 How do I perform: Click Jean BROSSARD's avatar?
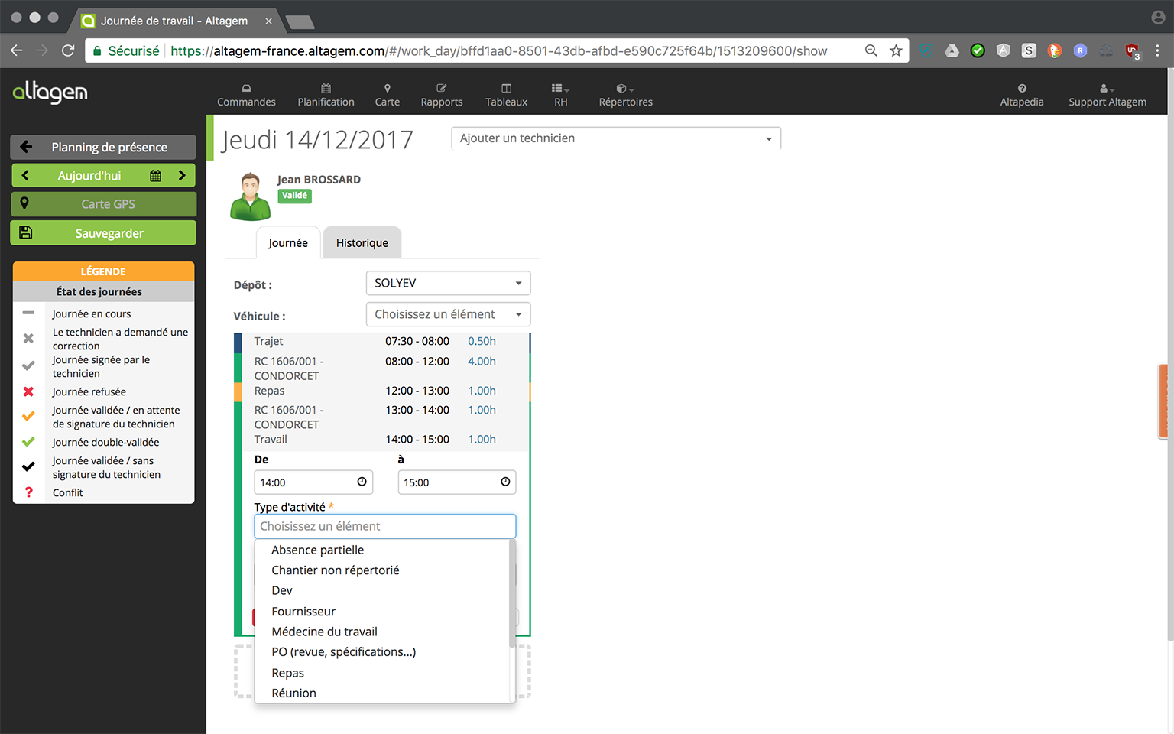coord(251,196)
